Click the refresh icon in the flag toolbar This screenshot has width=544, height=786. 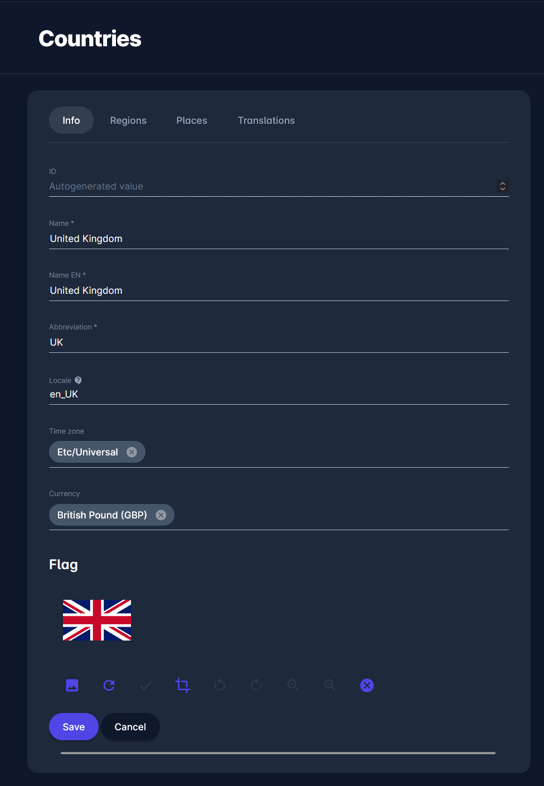click(109, 685)
